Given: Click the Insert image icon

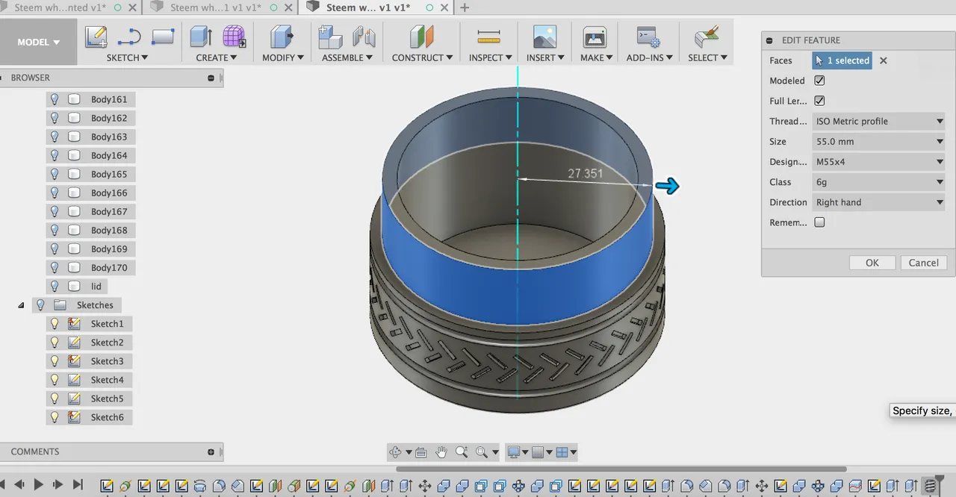Looking at the screenshot, I should (x=544, y=37).
